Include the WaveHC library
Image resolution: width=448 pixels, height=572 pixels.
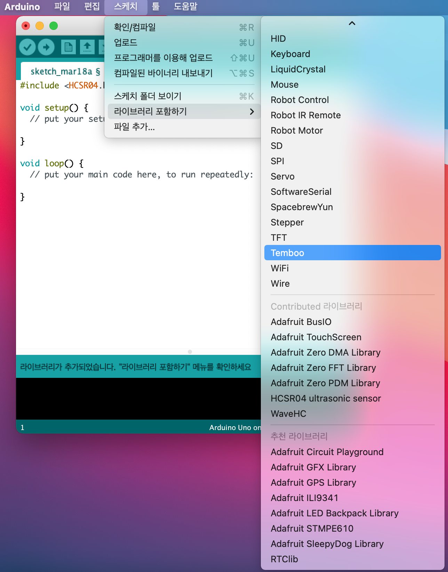click(x=353, y=414)
